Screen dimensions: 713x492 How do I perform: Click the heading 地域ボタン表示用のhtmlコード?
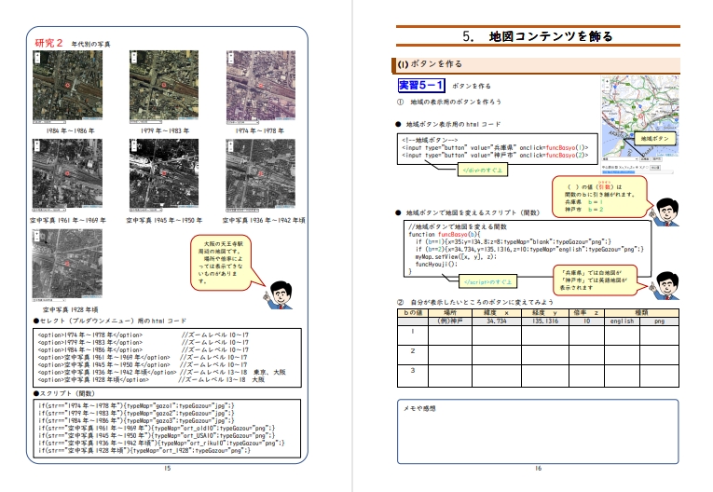448,124
